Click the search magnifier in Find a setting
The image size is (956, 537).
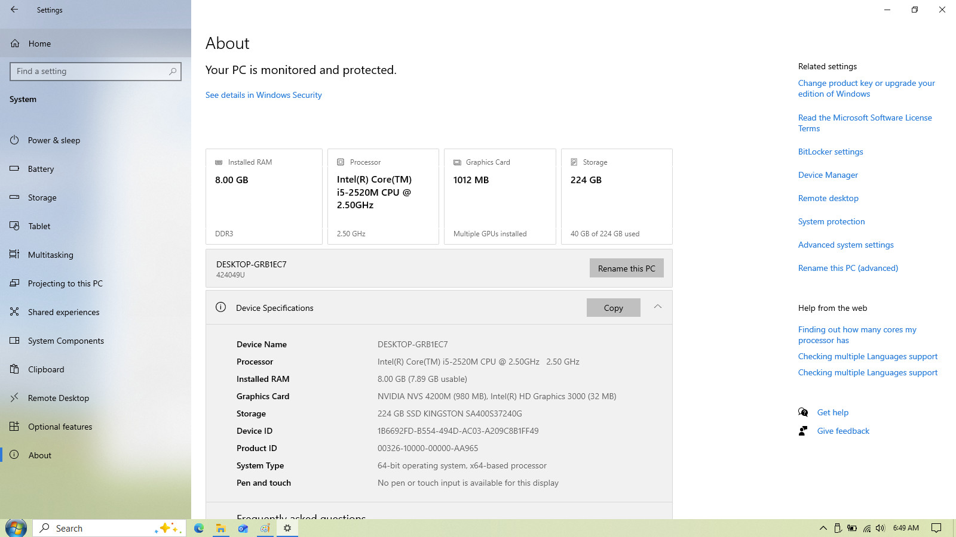click(x=173, y=71)
